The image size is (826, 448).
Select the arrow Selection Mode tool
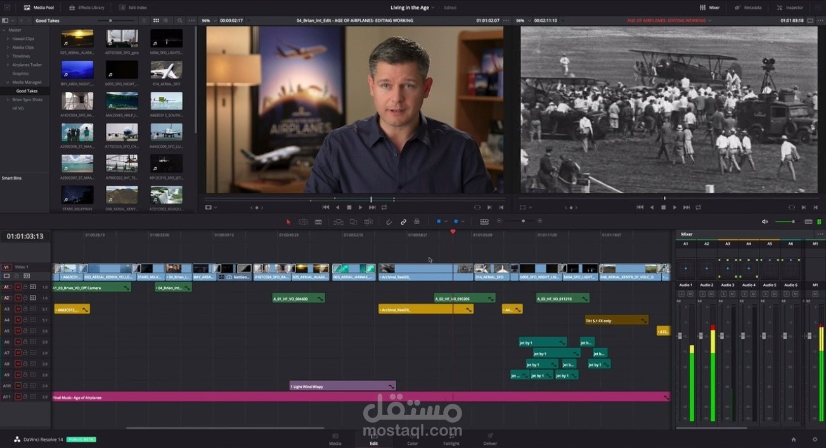pyautogui.click(x=288, y=222)
